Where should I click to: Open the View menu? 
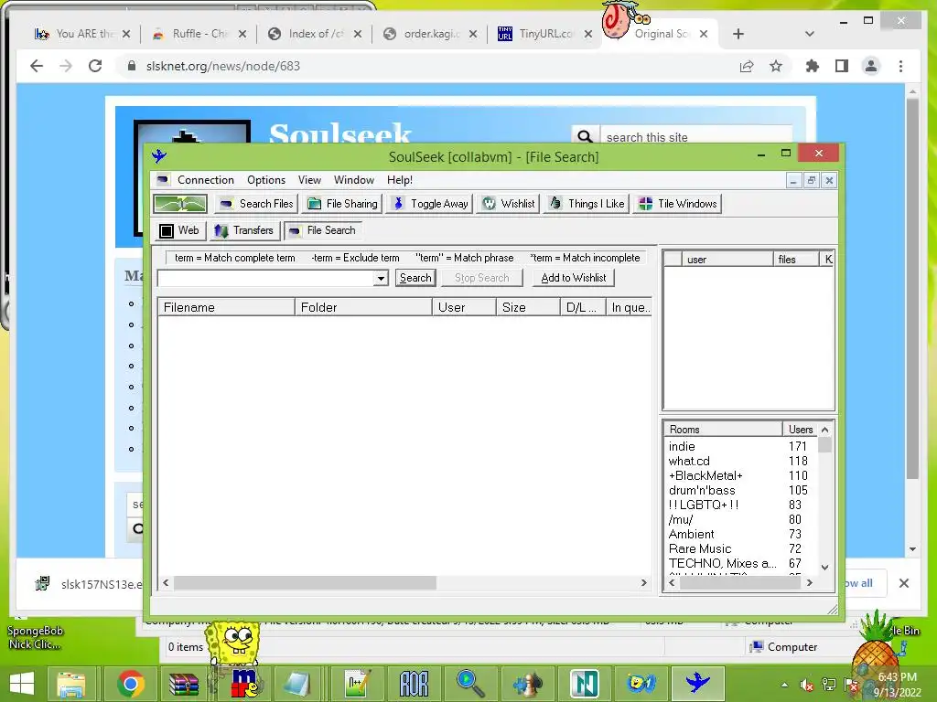309,180
